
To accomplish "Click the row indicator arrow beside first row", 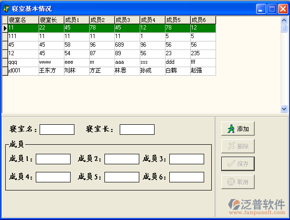I will [5, 28].
